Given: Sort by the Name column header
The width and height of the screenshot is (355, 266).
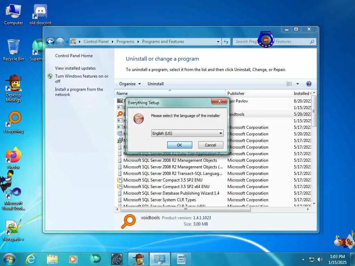Looking at the screenshot, I should pyautogui.click(x=170, y=94).
